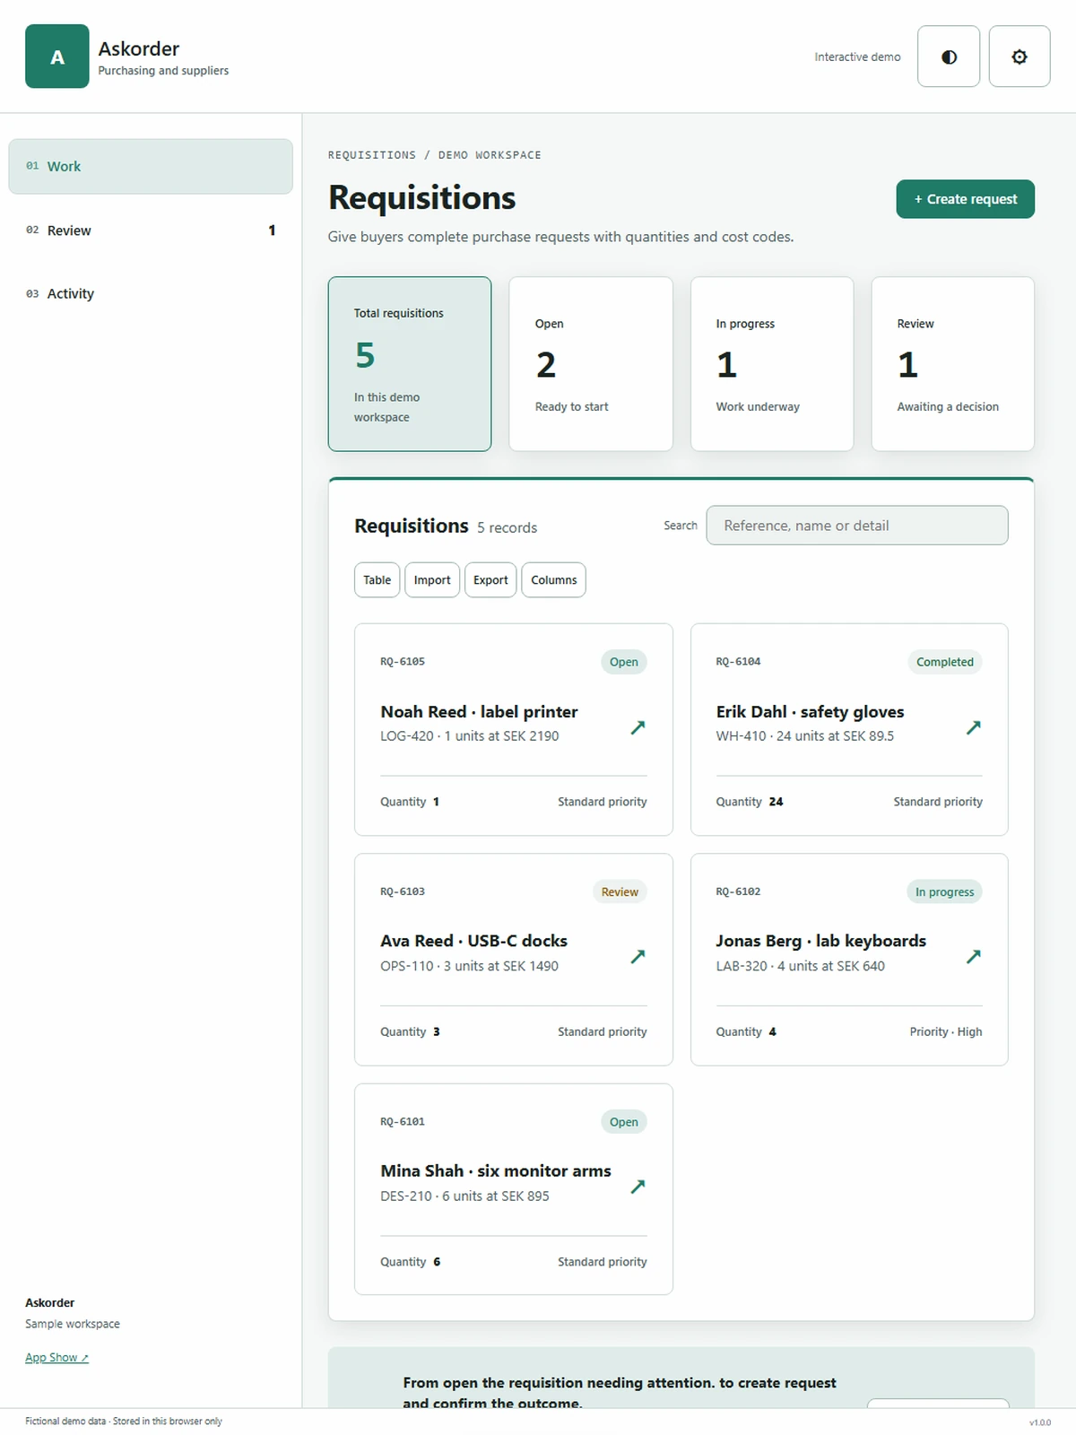This screenshot has height=1435, width=1076.
Task: Click the 5 records count text
Action: (x=507, y=528)
